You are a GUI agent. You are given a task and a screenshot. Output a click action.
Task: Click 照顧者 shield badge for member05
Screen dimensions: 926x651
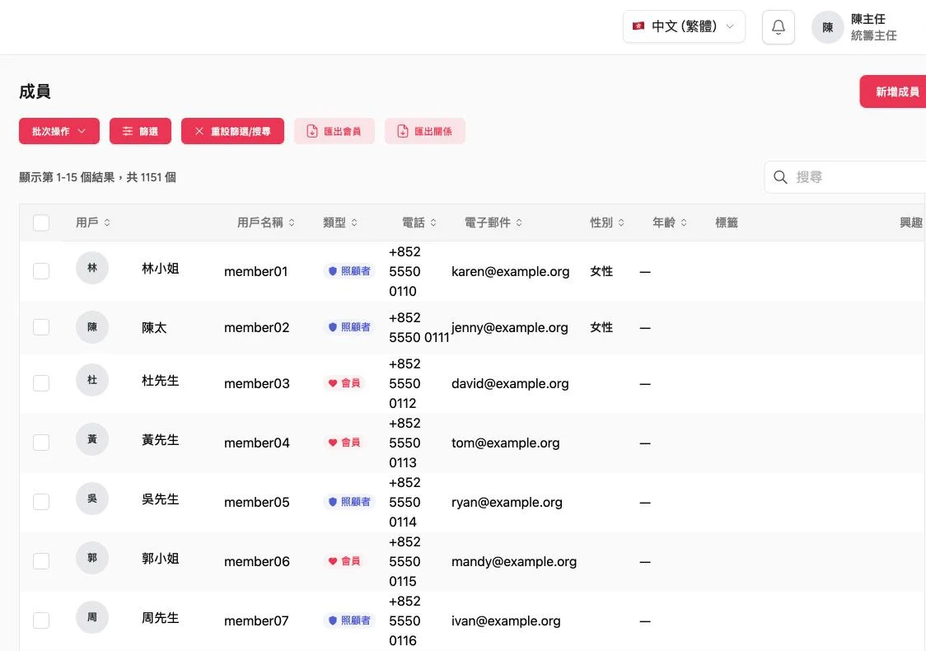click(x=349, y=502)
